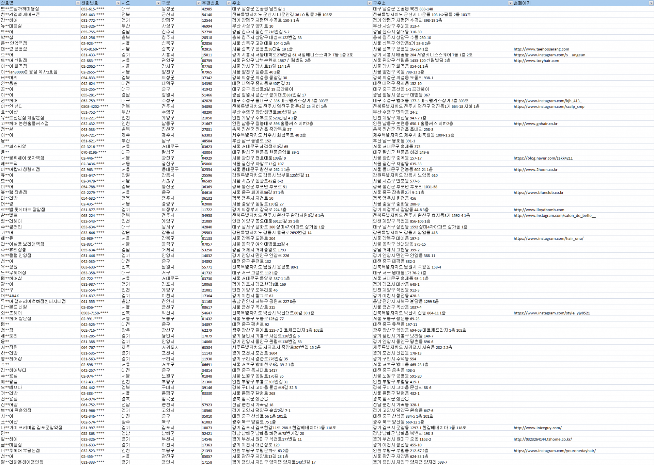Click the instagram.com/hair_onu link
Screen dimensions: 654x465
tap(548, 238)
